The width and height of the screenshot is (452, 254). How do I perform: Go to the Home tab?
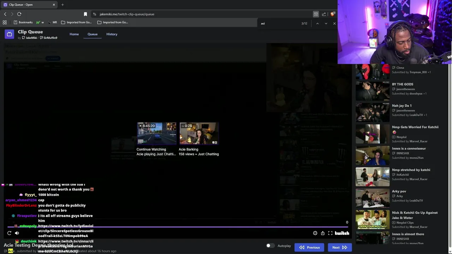pyautogui.click(x=74, y=34)
